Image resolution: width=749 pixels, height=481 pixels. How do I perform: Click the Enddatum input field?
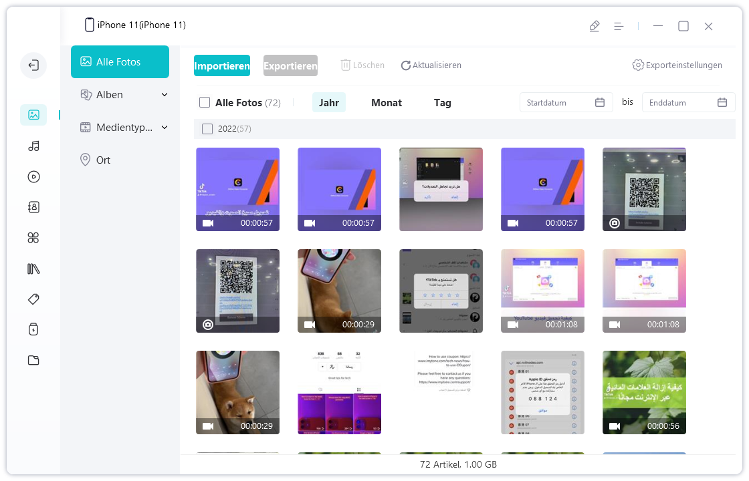688,103
